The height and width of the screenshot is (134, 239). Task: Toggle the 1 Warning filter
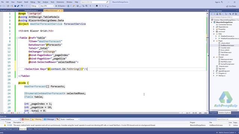point(37,119)
